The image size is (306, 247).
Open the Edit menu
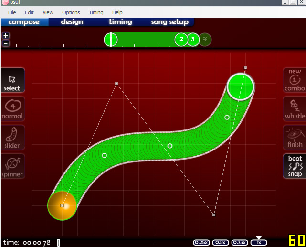[29, 12]
